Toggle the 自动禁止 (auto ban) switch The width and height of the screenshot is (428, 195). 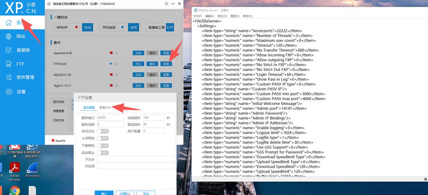coord(103,152)
